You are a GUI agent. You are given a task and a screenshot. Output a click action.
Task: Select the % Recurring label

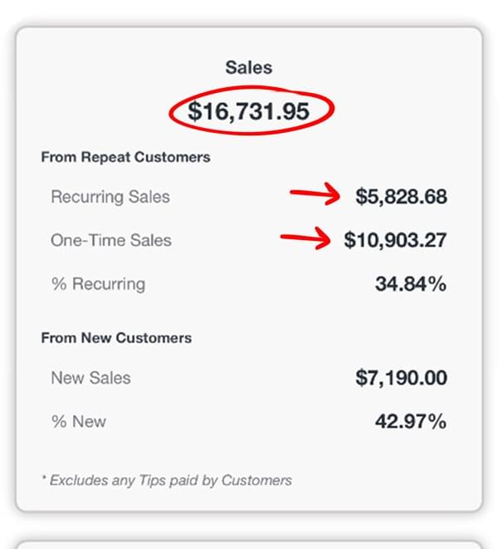point(98,284)
